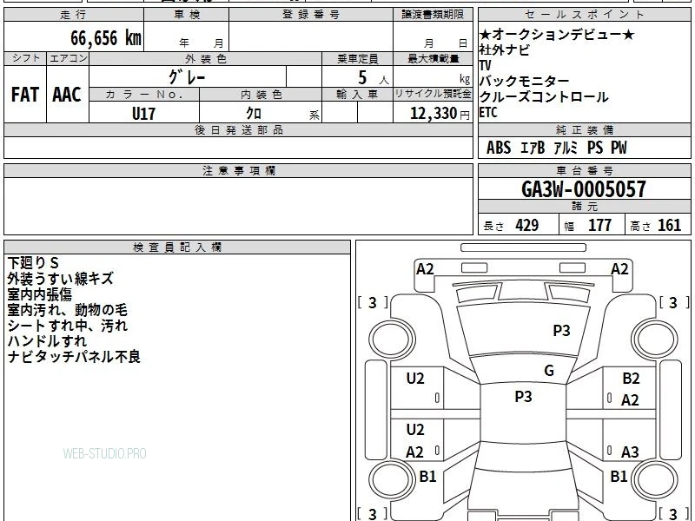Click the B2 damage mark on diagram
Image resolution: width=695 pixels, height=521 pixels.
631,379
